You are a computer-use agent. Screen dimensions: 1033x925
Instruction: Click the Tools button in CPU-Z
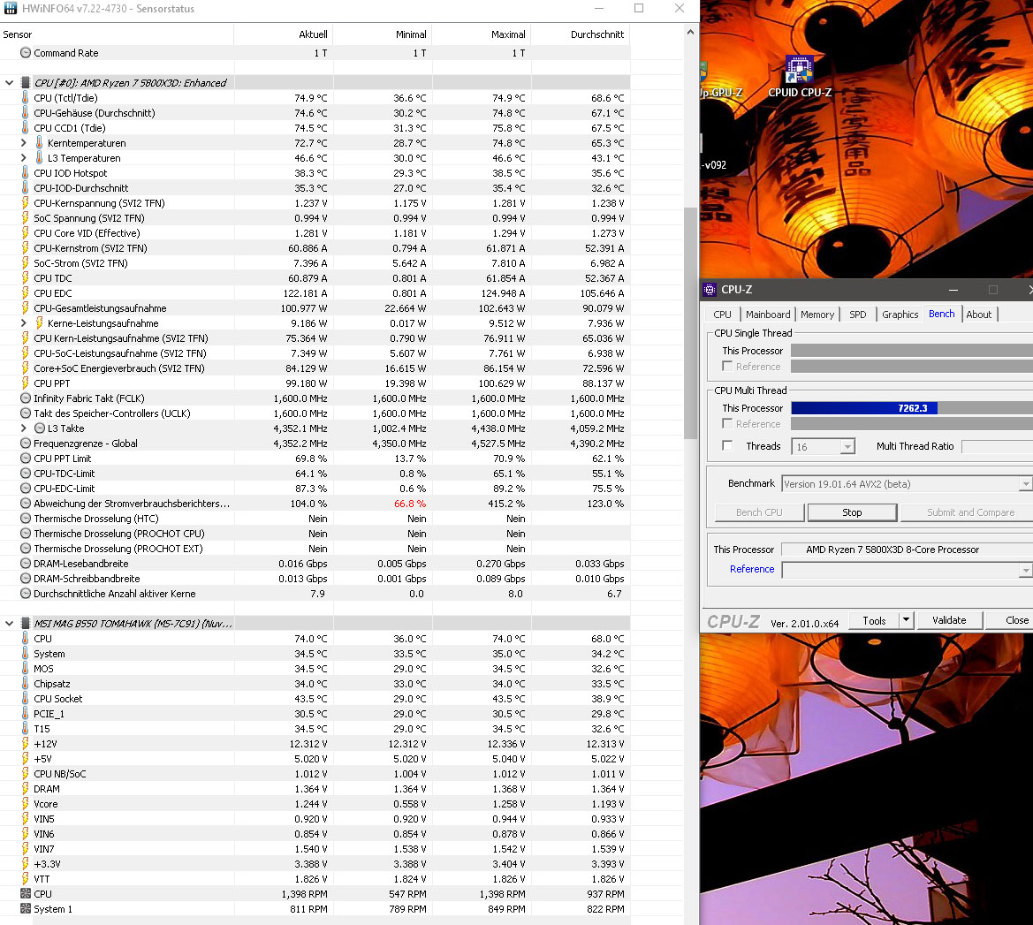[874, 620]
